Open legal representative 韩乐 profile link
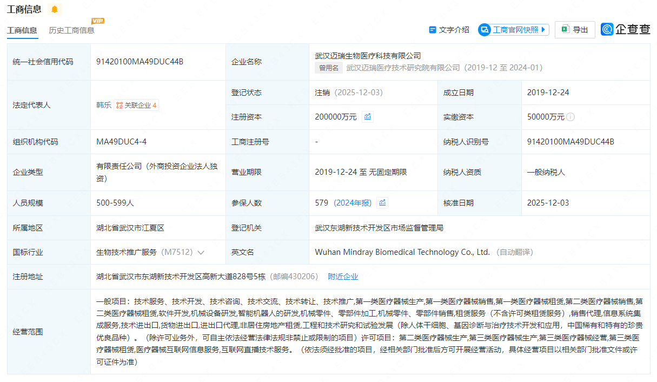This screenshot has width=657, height=382. tap(103, 105)
